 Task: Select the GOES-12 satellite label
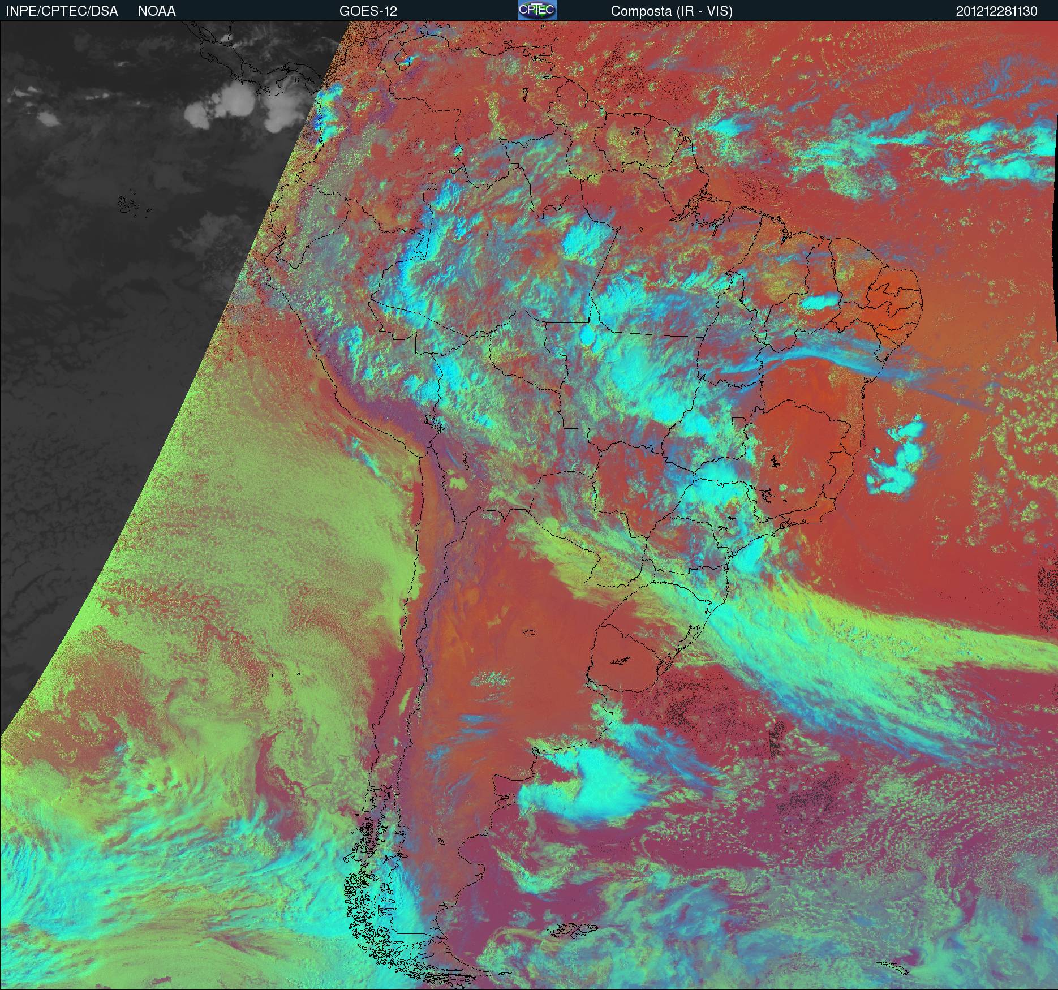coord(368,11)
